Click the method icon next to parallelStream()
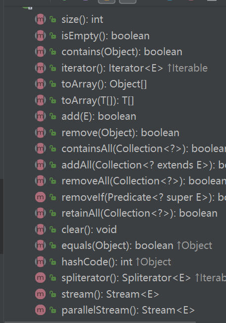The image size is (226, 323). tap(40, 310)
